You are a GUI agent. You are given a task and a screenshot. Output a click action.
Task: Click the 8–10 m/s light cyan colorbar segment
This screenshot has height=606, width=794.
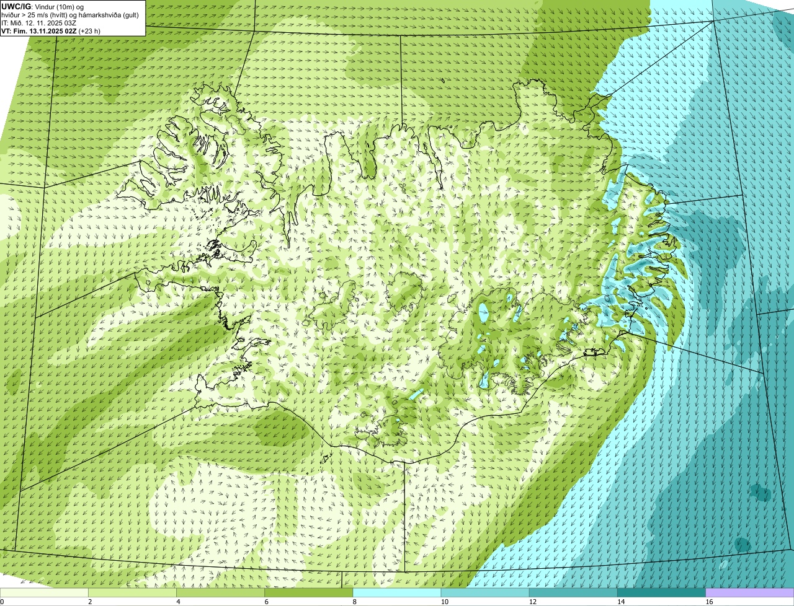397,593
